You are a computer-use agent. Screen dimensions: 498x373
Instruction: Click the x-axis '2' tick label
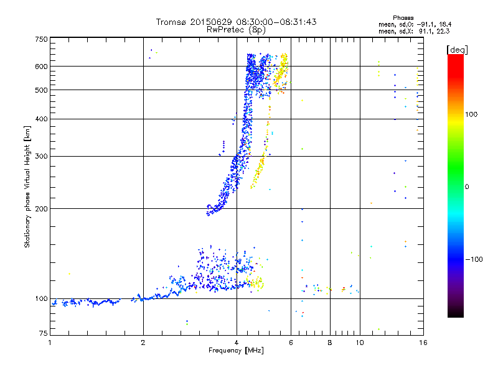(143, 343)
